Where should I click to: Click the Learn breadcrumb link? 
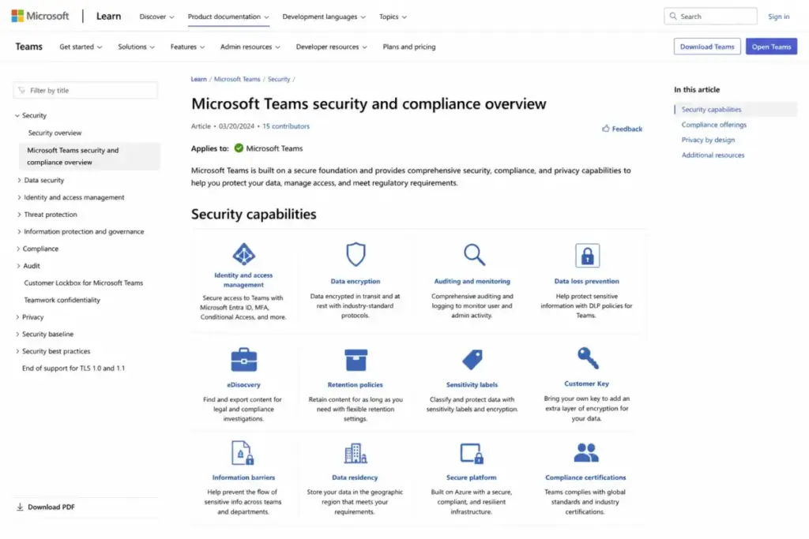click(198, 79)
